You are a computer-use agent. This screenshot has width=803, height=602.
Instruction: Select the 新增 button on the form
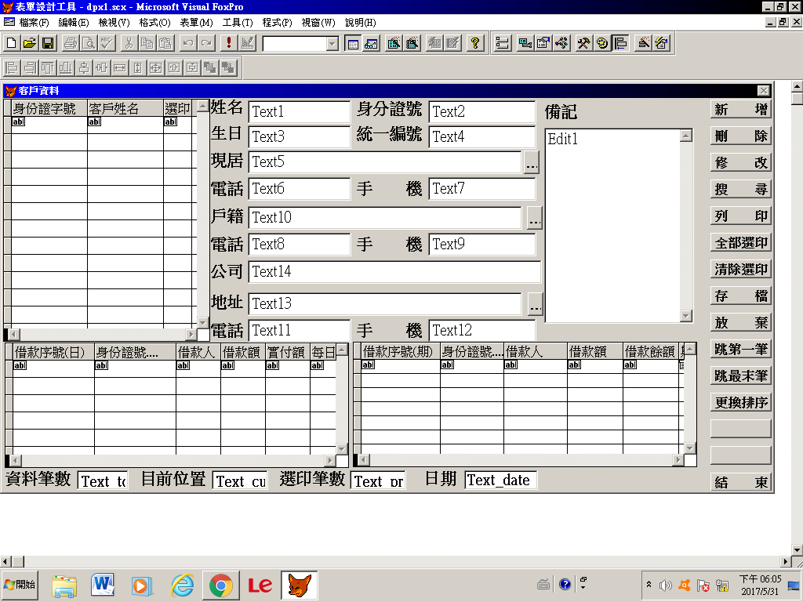pyautogui.click(x=740, y=110)
